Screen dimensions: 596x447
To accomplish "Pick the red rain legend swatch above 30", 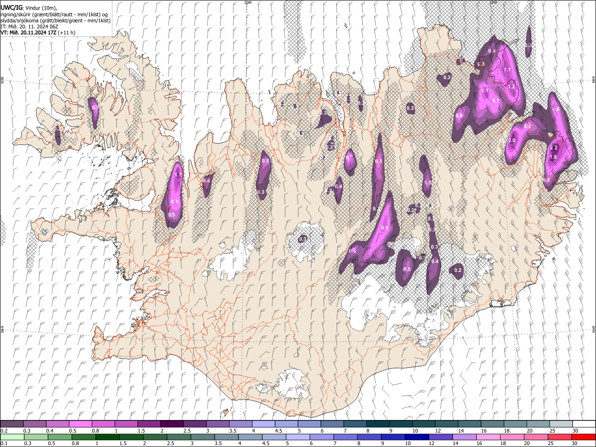I will coord(583,437).
